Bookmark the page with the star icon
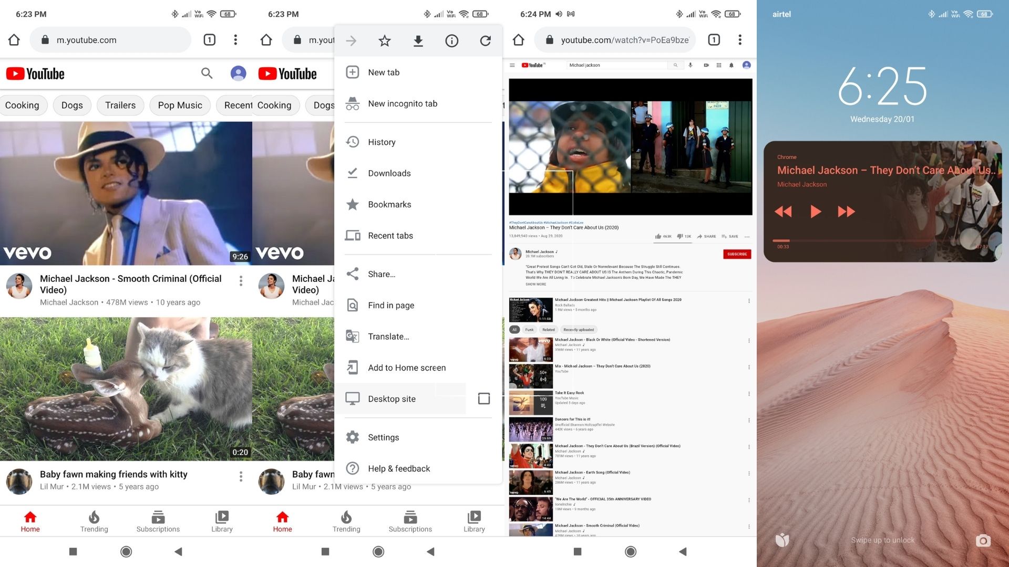Viewport: 1009px width, 567px height. [385, 41]
